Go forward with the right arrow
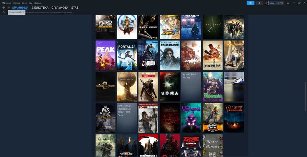Image resolution: width=307 pixels, height=157 pixels. pos(9,8)
